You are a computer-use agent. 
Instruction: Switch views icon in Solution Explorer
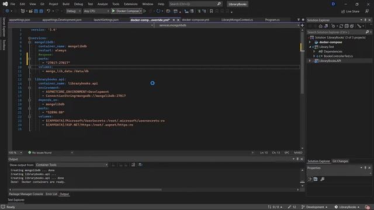pos(326,26)
